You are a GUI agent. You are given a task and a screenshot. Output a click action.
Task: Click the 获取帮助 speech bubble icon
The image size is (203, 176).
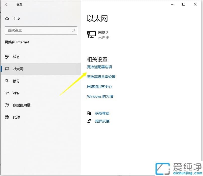click(x=89, y=113)
